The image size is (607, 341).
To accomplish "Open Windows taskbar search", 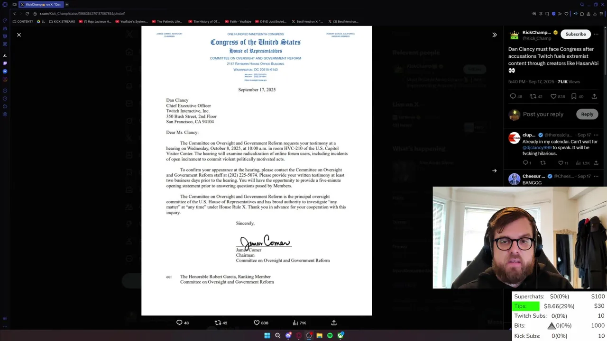I will 277,335.
